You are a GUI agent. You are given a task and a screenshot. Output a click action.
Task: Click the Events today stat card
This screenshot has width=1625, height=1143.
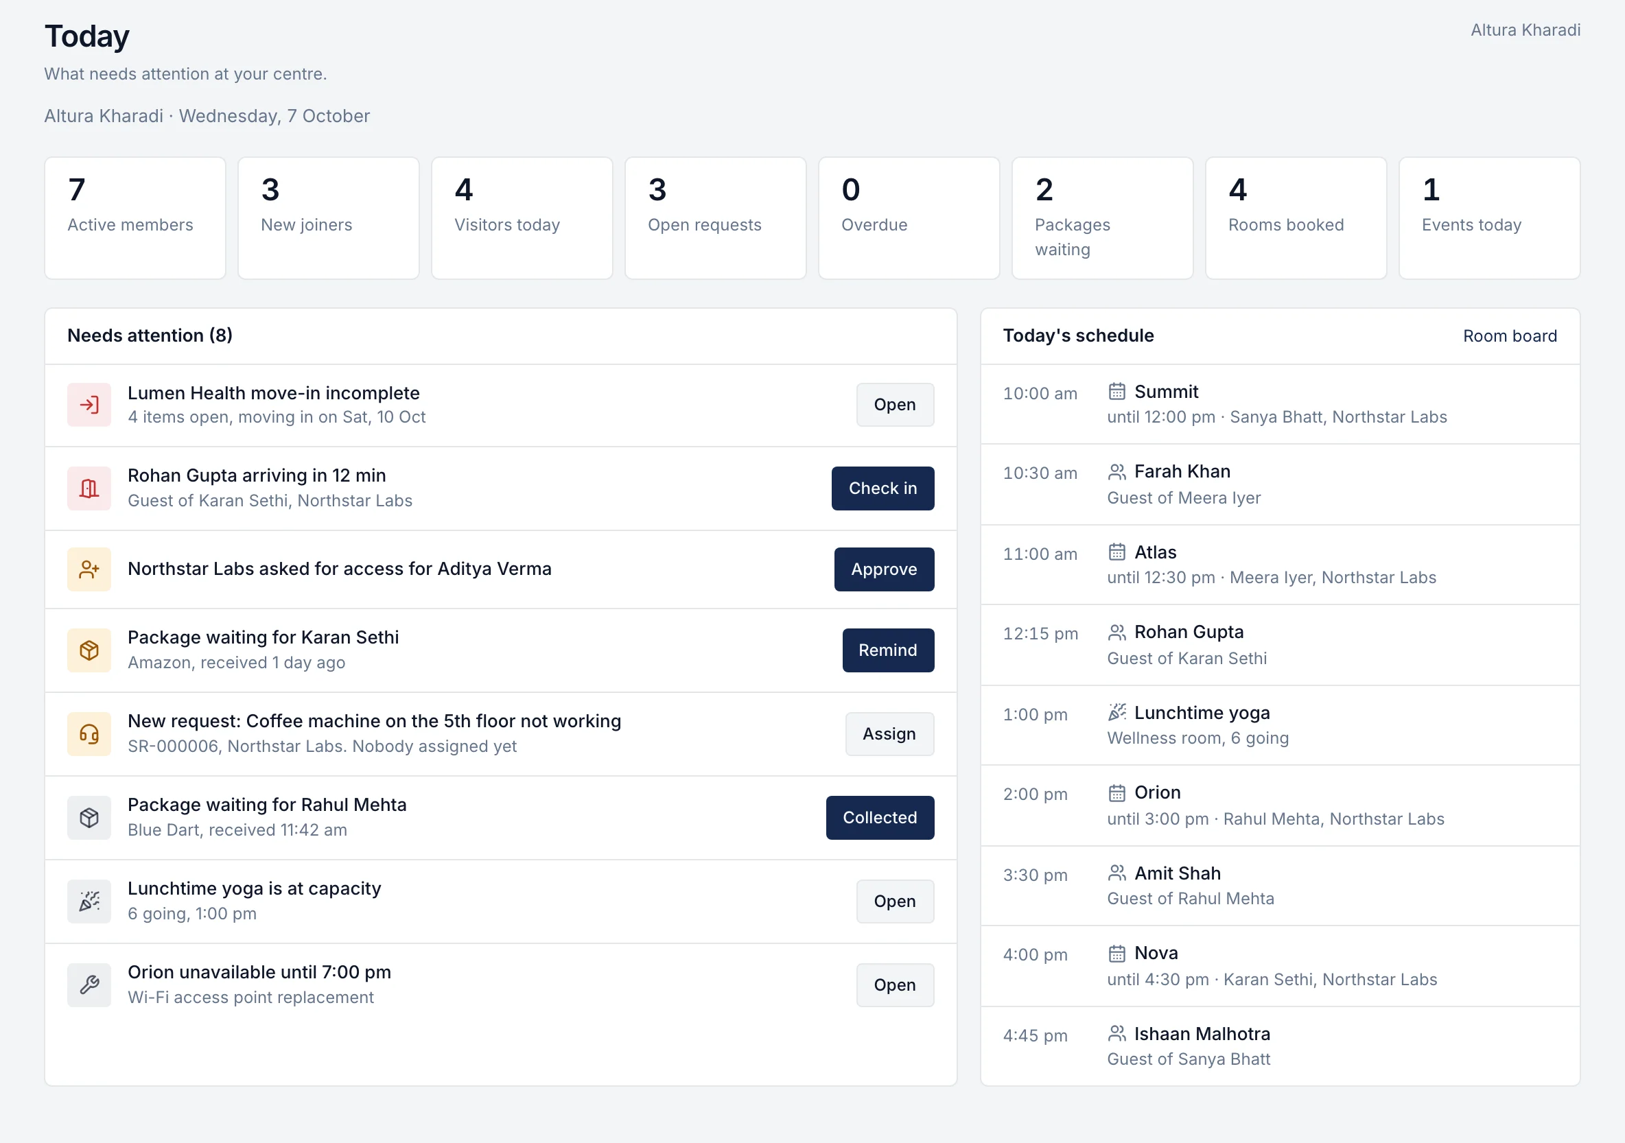[1490, 218]
